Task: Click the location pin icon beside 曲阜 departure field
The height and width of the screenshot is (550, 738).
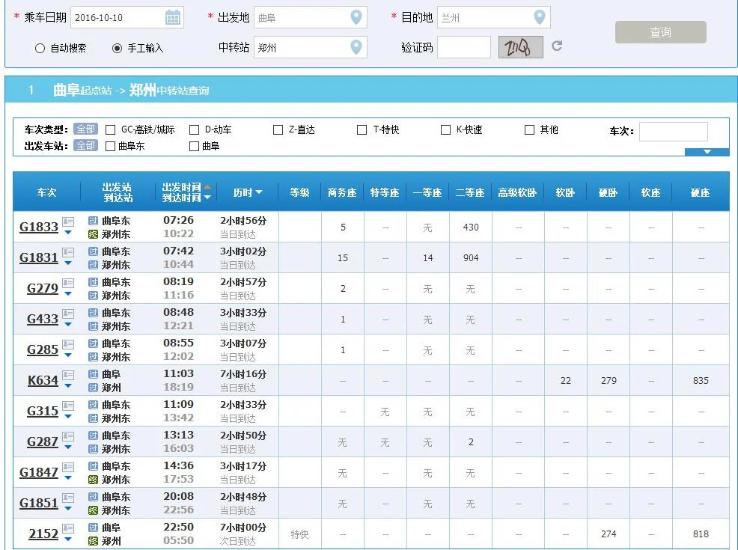Action: point(358,16)
